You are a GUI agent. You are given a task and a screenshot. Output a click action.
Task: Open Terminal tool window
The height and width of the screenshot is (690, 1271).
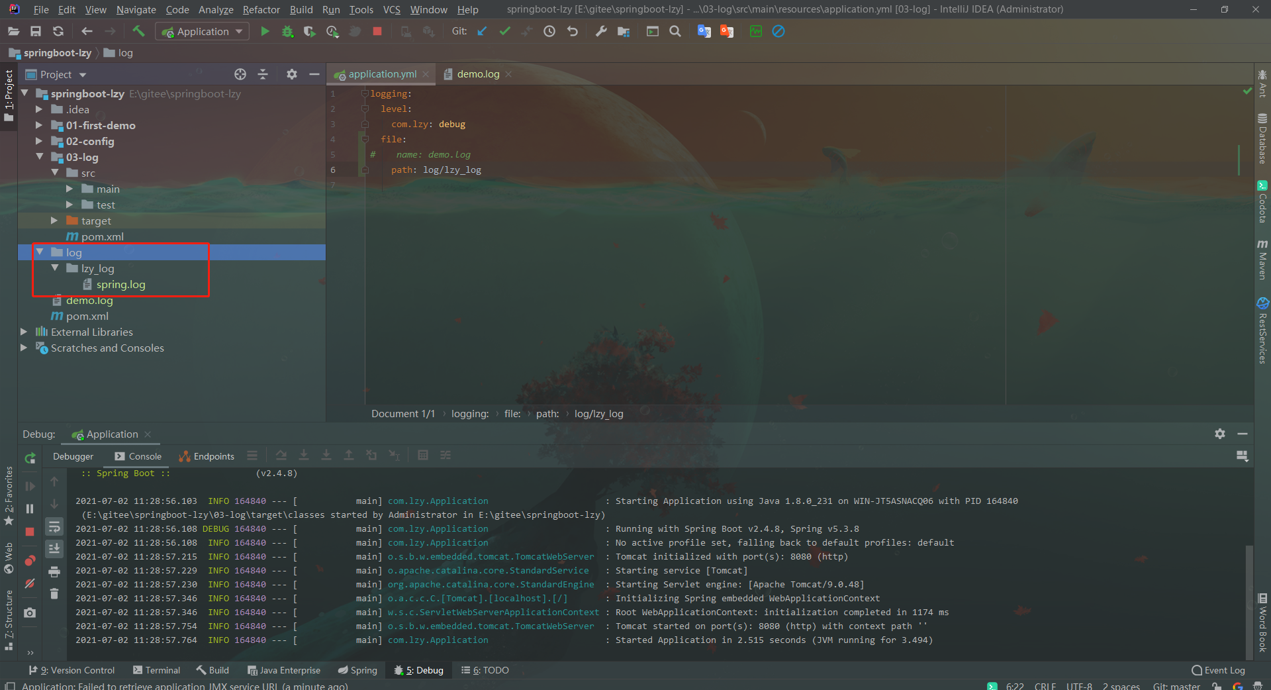156,670
